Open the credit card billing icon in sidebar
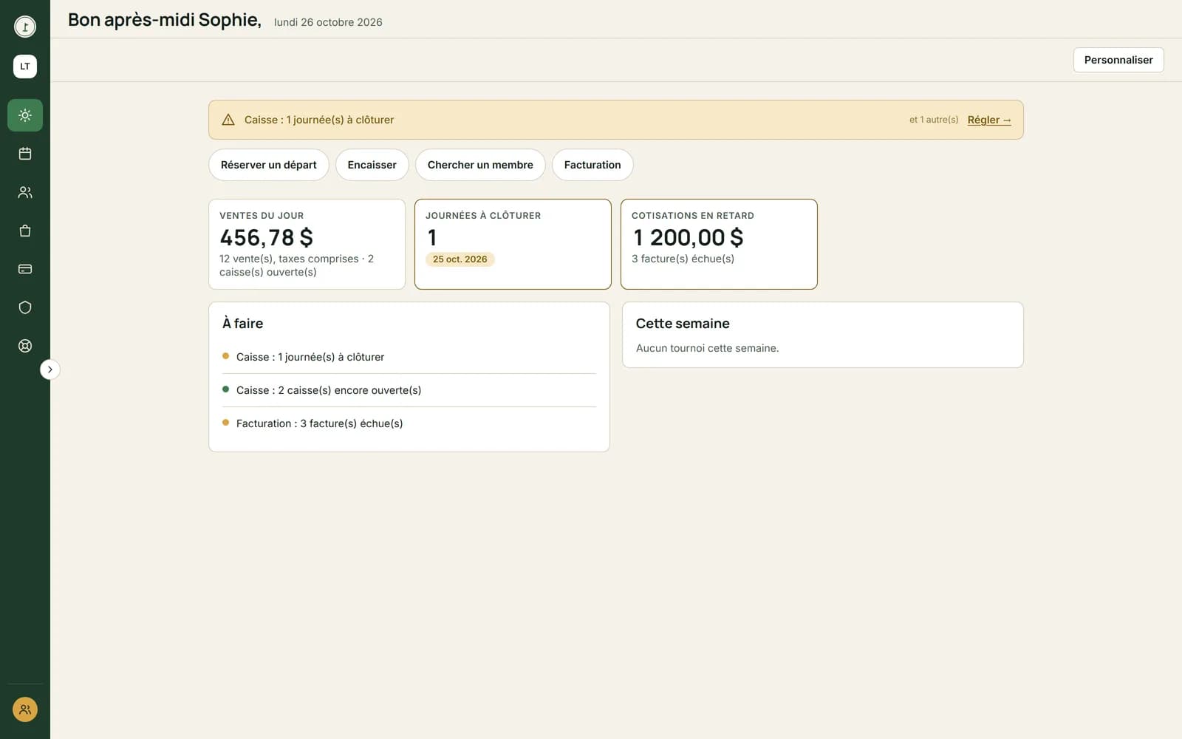 25,269
